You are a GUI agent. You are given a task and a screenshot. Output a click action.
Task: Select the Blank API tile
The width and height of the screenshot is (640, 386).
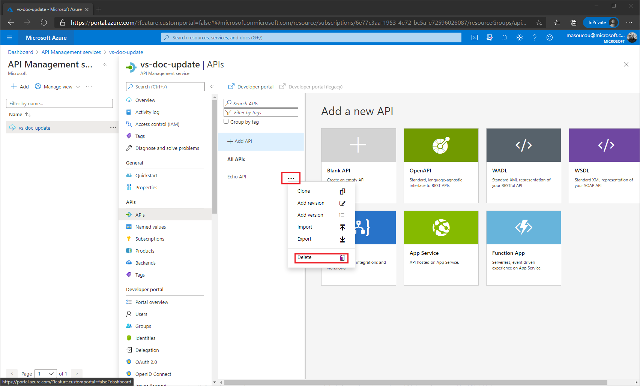(358, 165)
